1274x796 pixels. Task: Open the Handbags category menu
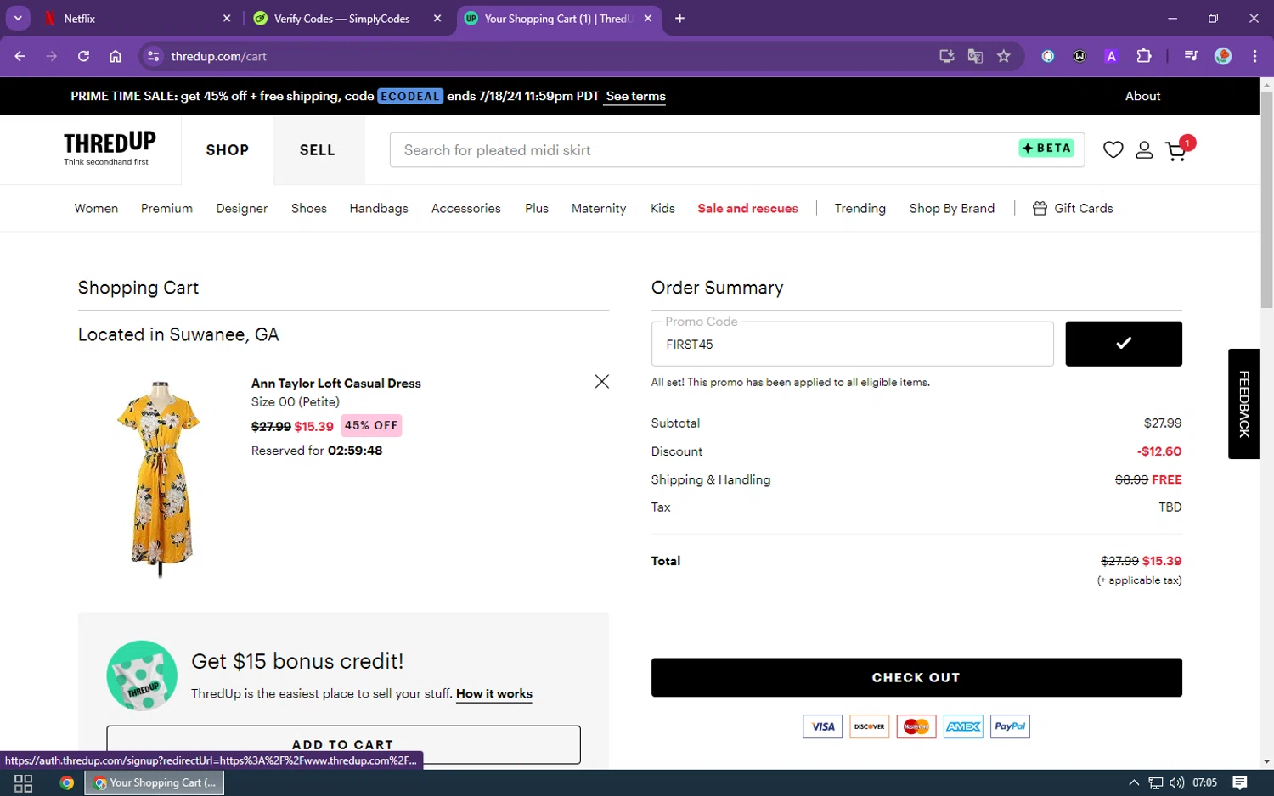point(379,209)
